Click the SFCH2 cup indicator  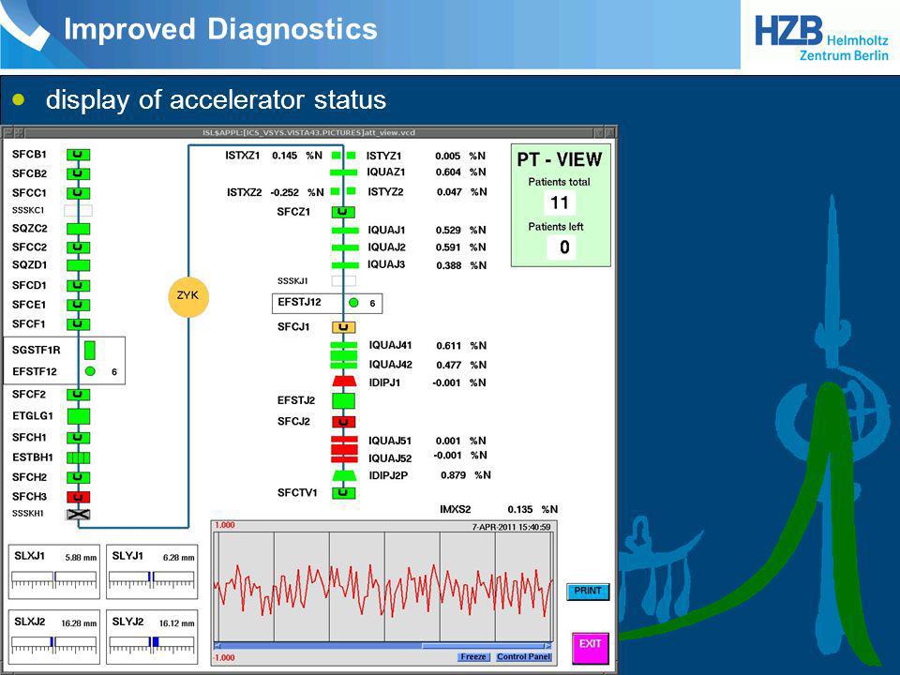click(x=78, y=477)
